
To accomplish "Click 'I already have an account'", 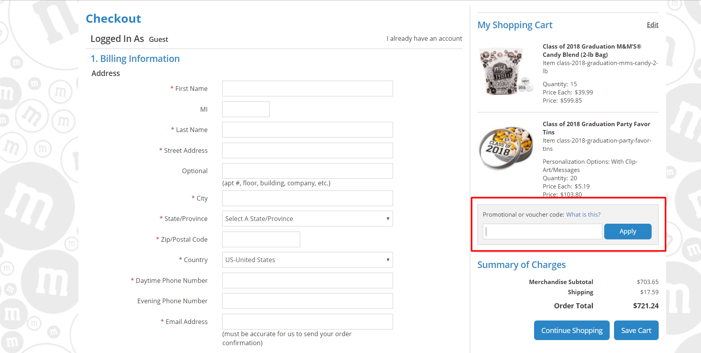I will point(424,38).
